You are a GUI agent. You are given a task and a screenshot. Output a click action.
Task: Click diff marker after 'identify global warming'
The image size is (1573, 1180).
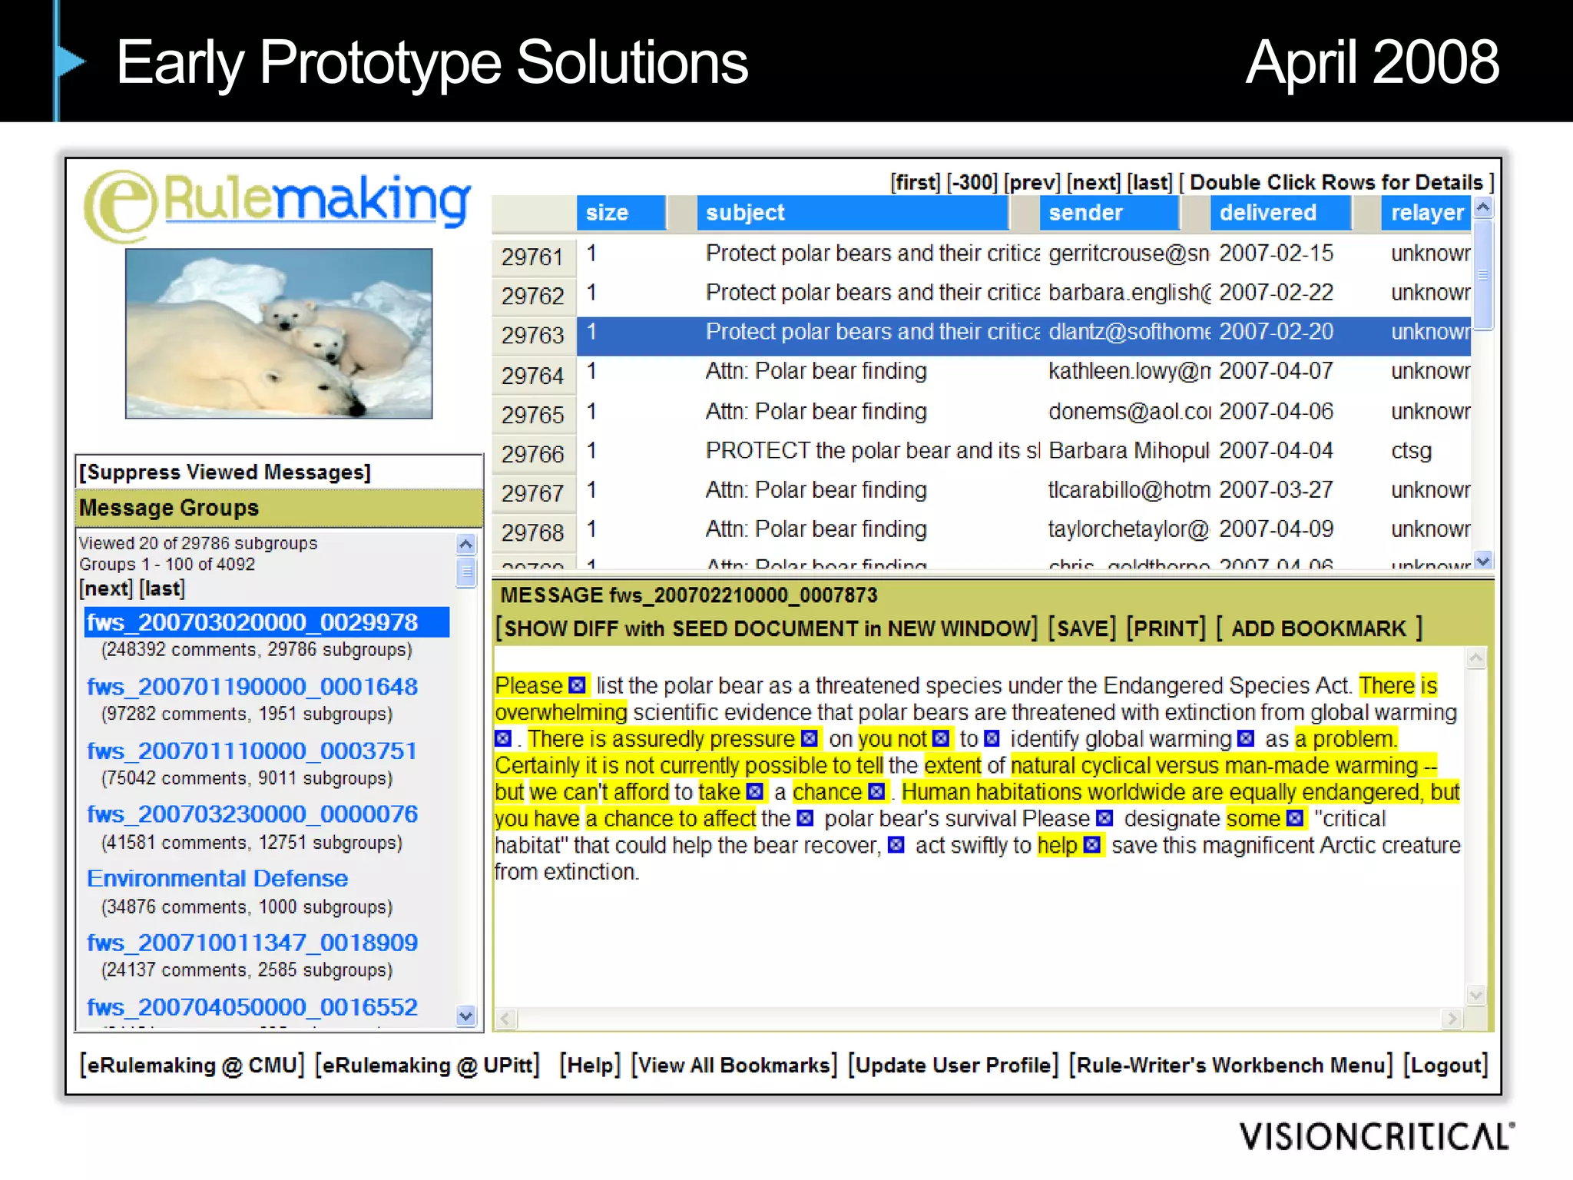coord(1246,738)
